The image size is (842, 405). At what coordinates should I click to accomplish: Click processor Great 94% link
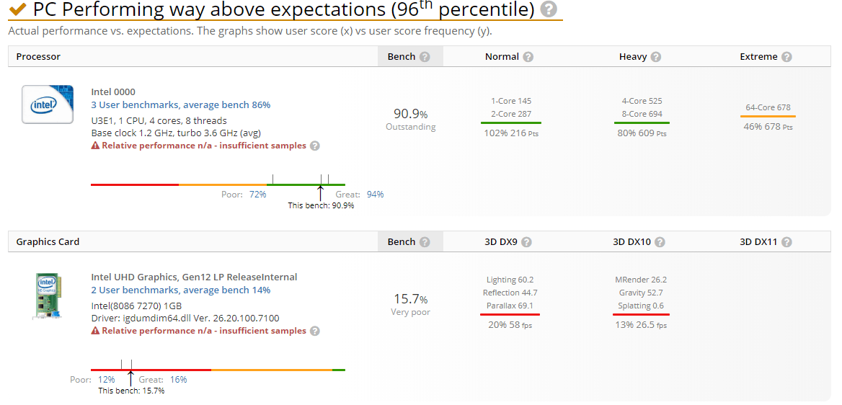pyautogui.click(x=375, y=195)
